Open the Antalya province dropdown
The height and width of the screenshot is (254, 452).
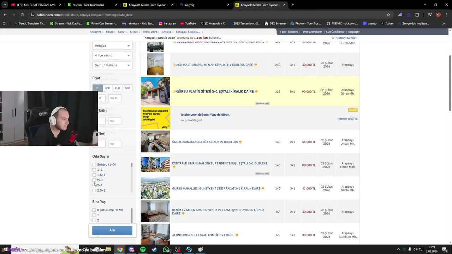pyautogui.click(x=112, y=46)
